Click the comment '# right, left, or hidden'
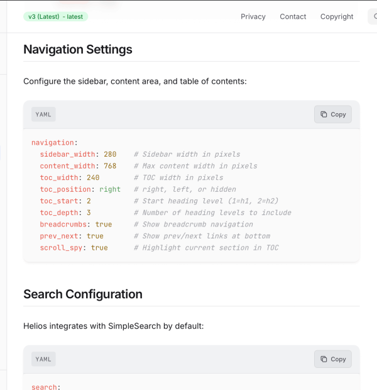The width and height of the screenshot is (377, 390). click(185, 189)
